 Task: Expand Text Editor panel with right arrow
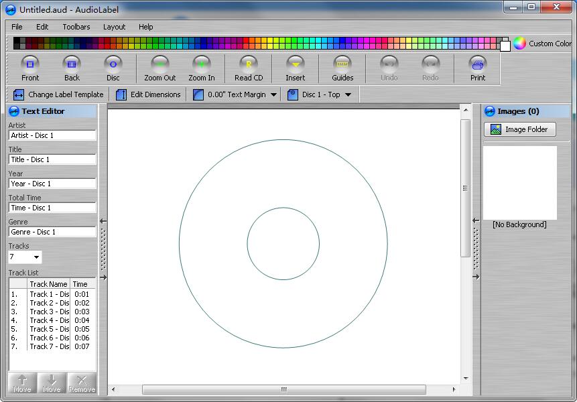click(x=103, y=277)
